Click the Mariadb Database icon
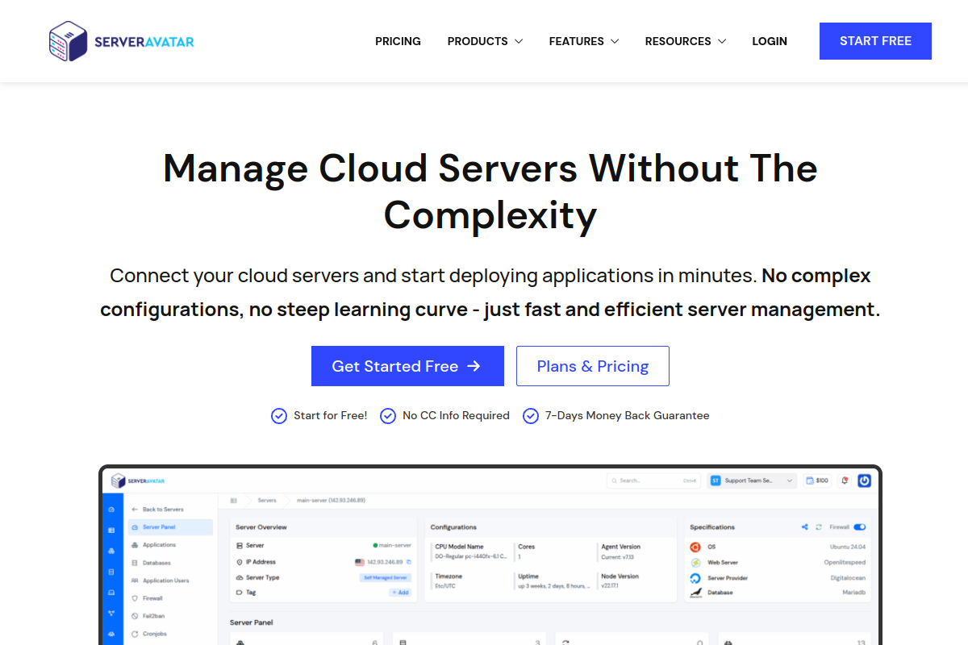Image resolution: width=968 pixels, height=645 pixels. tap(695, 593)
